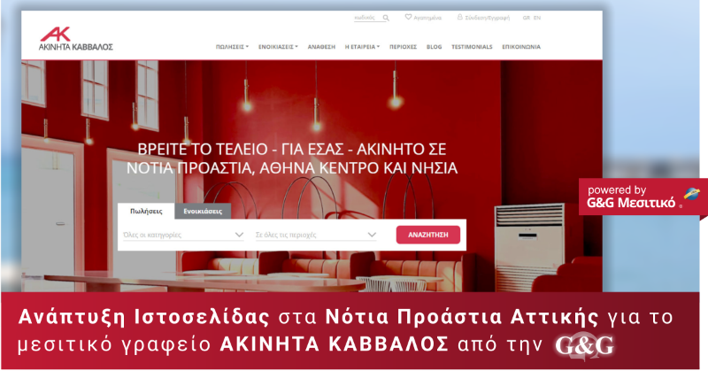Image resolution: width=708 pixels, height=371 pixels.
Task: Open the Αγαπημένα link
Action: point(427,18)
